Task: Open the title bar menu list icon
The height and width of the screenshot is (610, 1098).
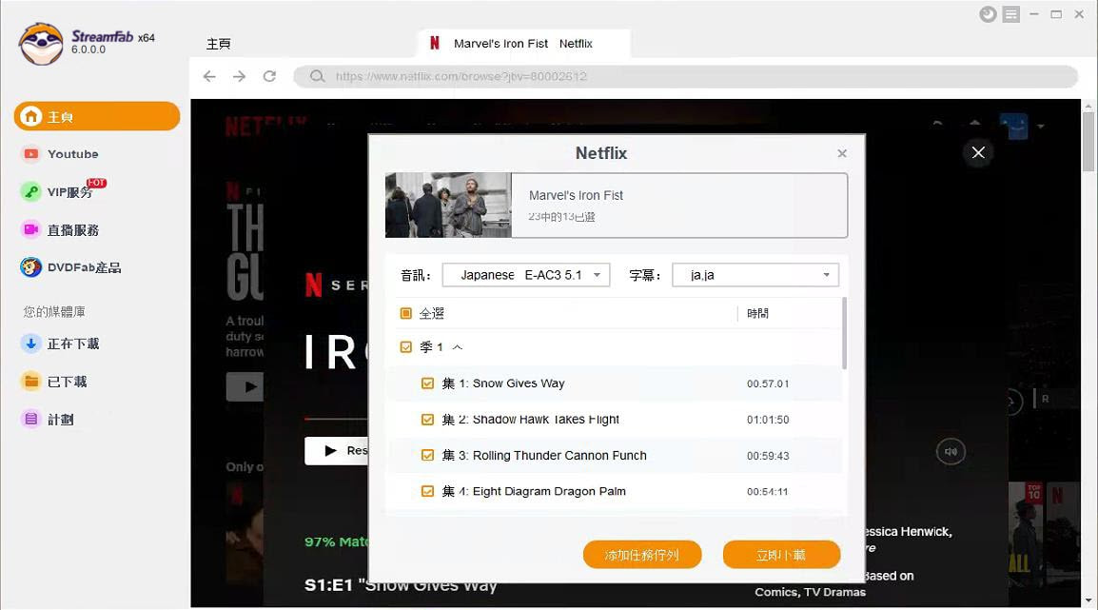Action: pyautogui.click(x=1011, y=14)
